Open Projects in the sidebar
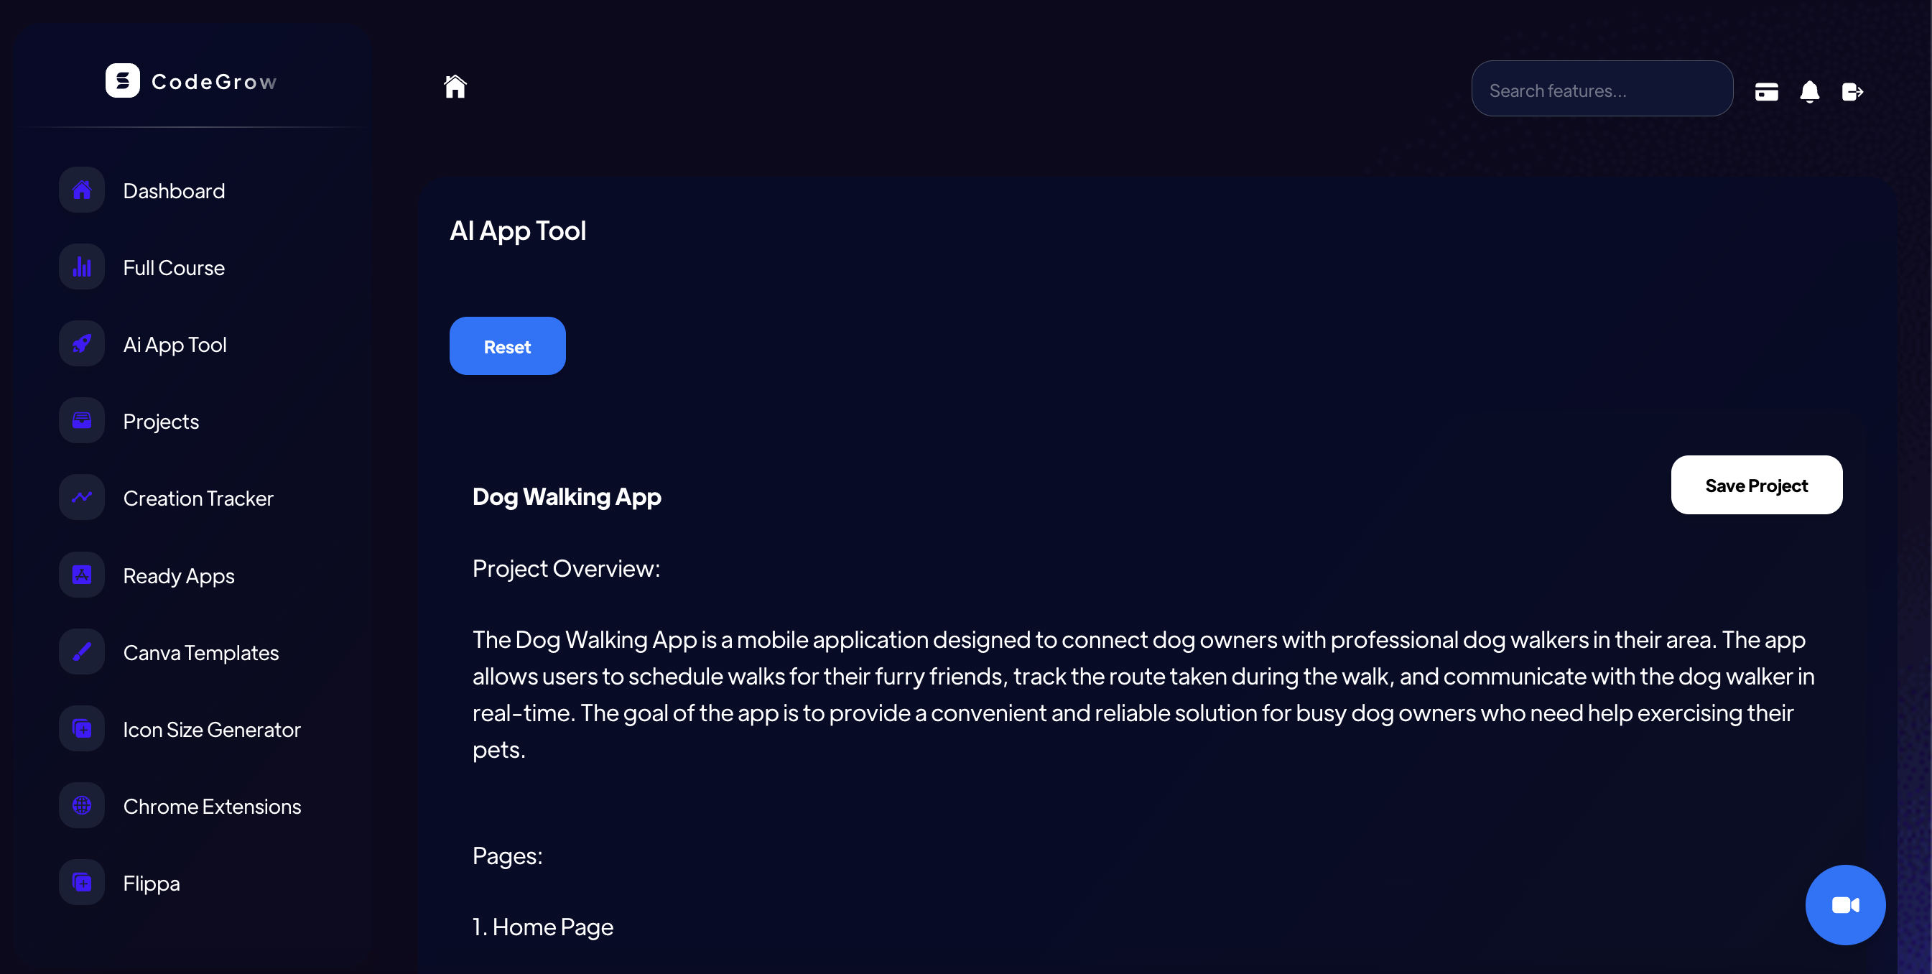This screenshot has width=1932, height=974. coord(160,422)
